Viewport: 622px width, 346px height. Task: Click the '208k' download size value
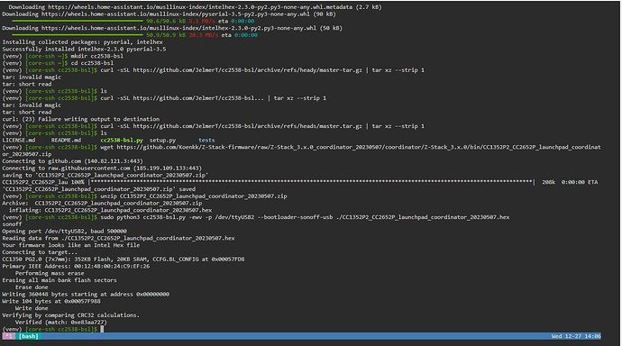click(x=549, y=182)
